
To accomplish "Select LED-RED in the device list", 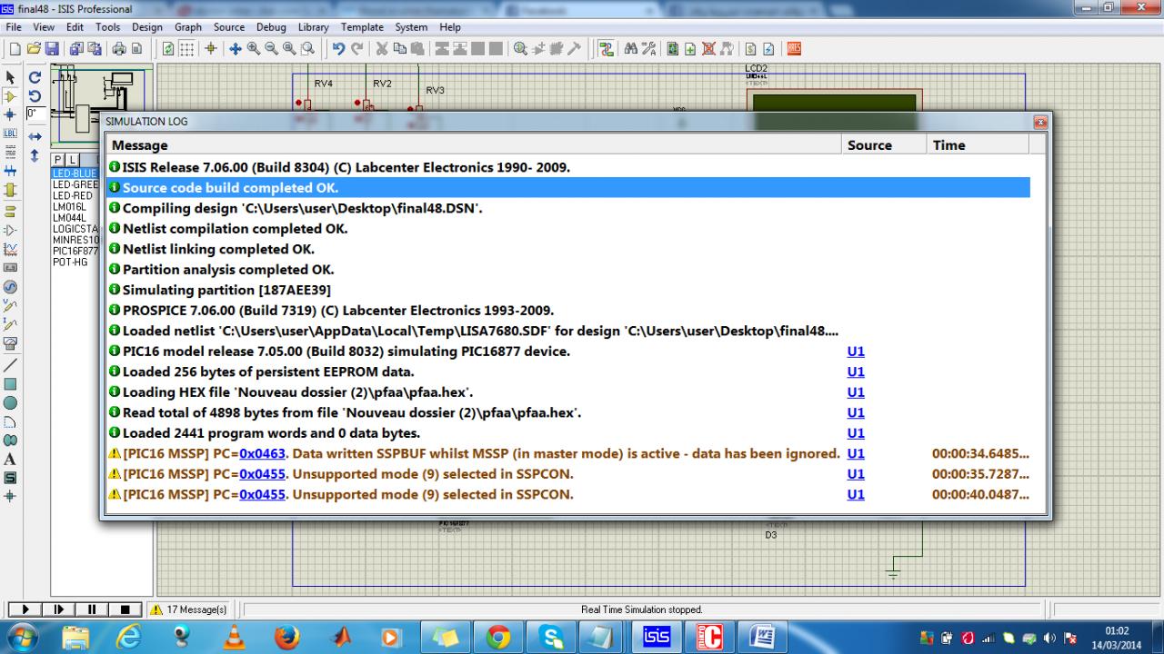I will click(74, 195).
